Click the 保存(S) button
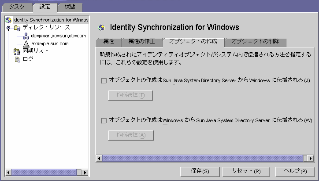Viewport: 319px width, 181px height. [200, 172]
